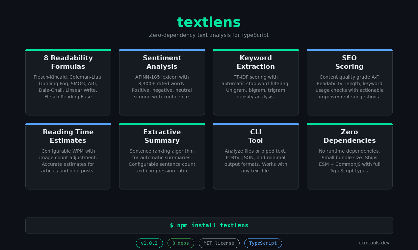Click the CLI Tool card heading
The height and width of the screenshot is (250, 418).
(x=255, y=136)
